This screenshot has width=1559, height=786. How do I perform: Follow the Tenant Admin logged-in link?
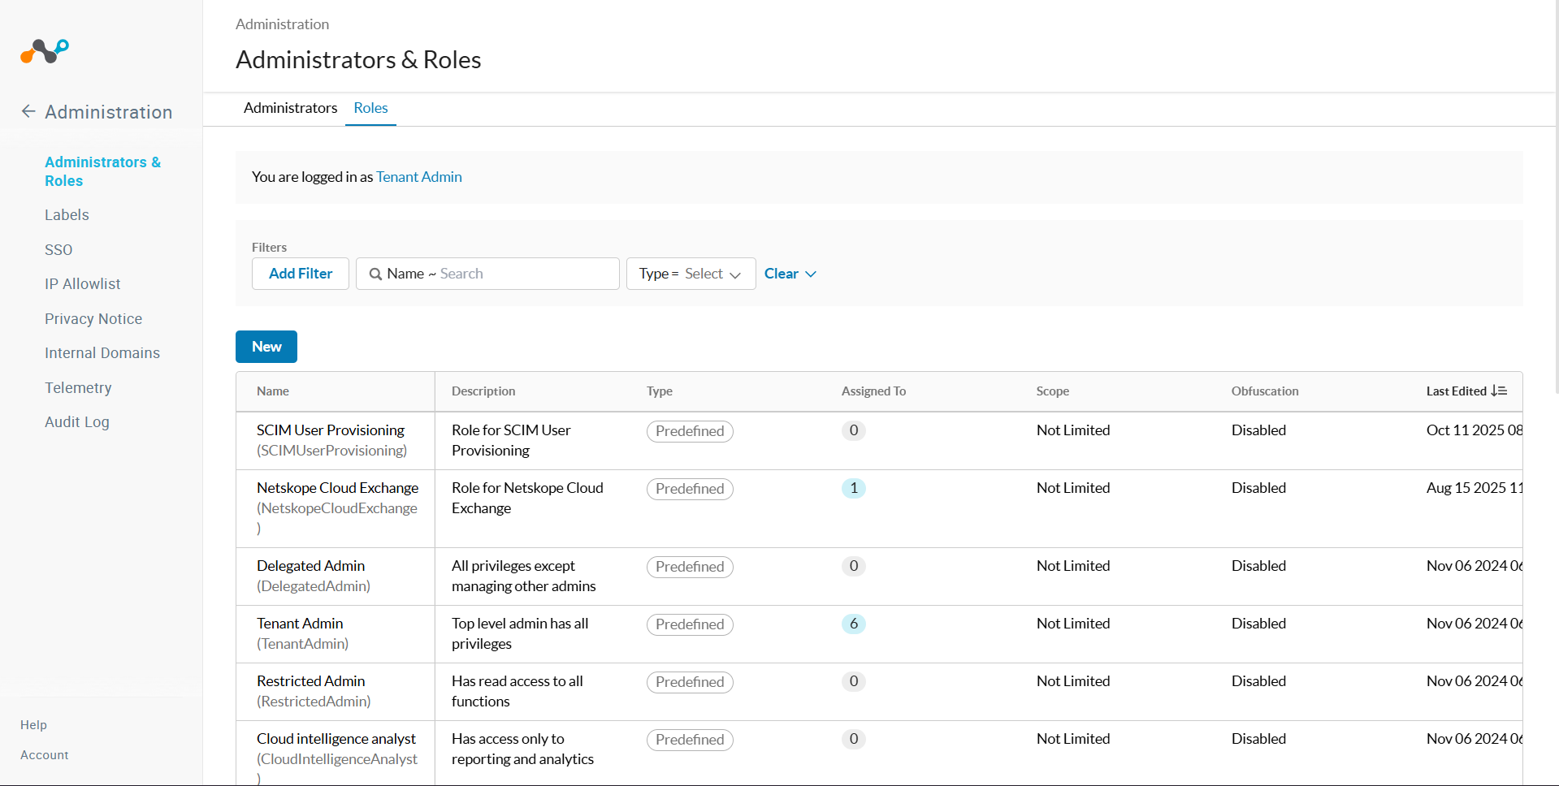[419, 177]
